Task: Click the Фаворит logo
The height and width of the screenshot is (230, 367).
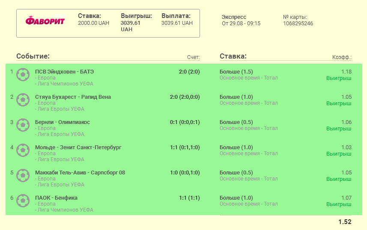Action: click(x=45, y=21)
